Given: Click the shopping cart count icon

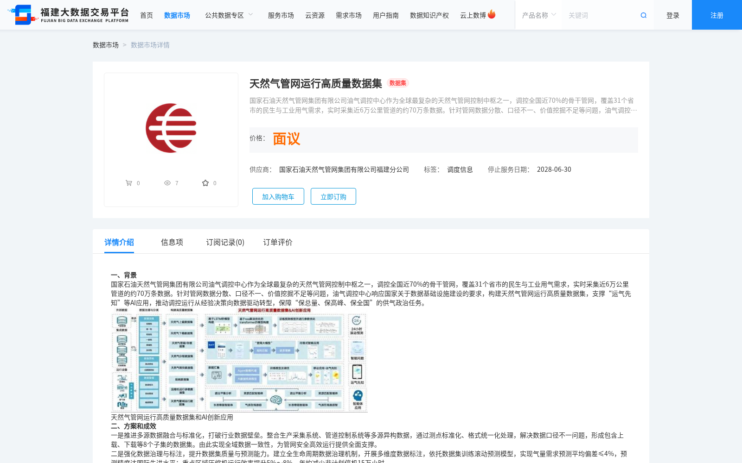Looking at the screenshot, I should click(x=129, y=183).
